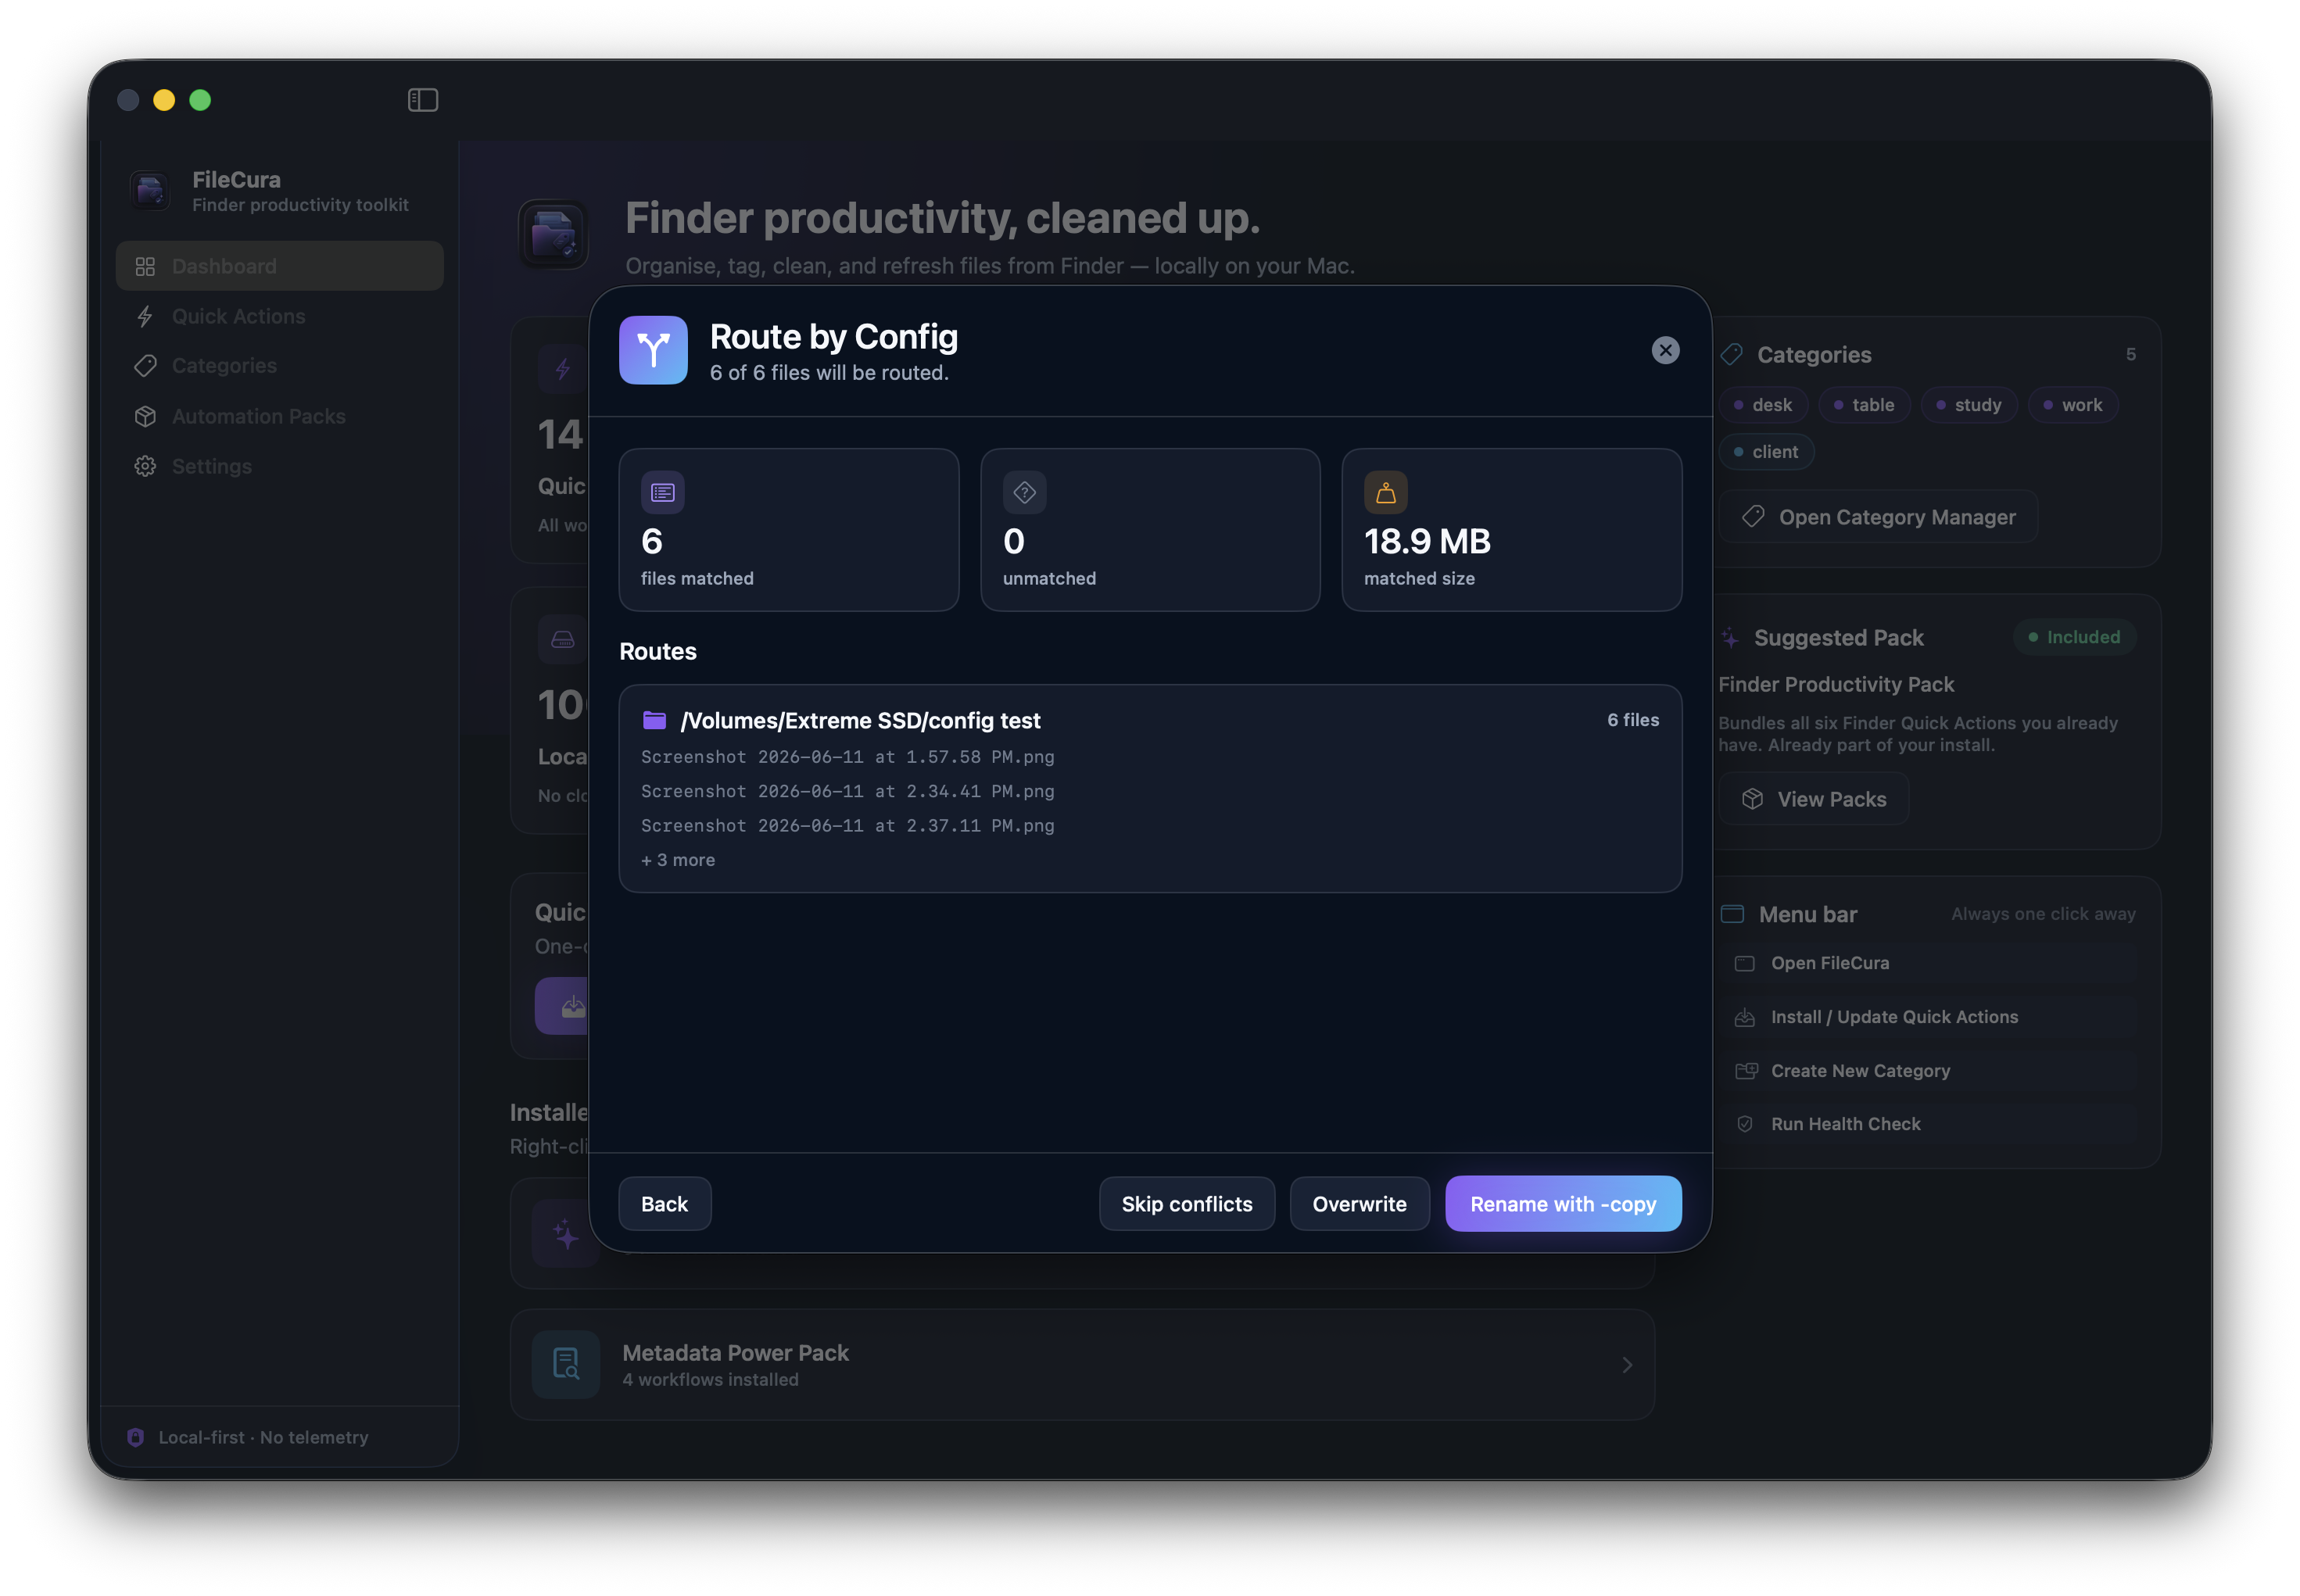The image size is (2300, 1596).
Task: Click the Back button
Action: coord(665,1204)
